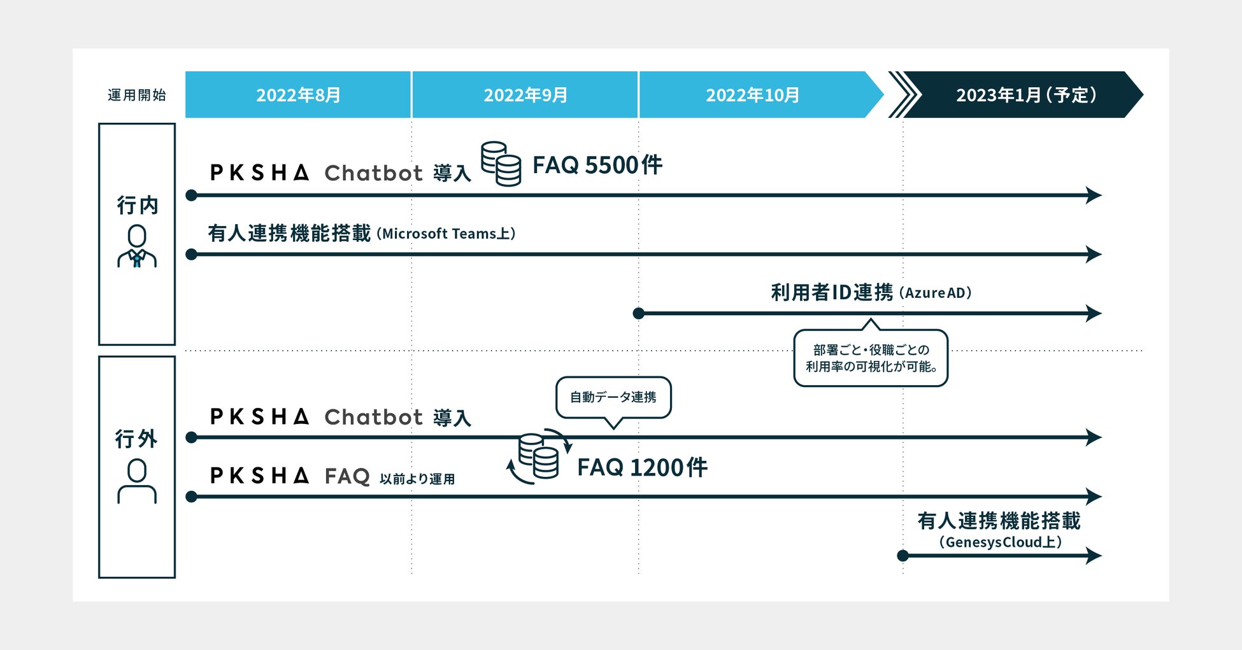Click the FAQ 5500件 text
This screenshot has height=650, width=1242.
(597, 165)
